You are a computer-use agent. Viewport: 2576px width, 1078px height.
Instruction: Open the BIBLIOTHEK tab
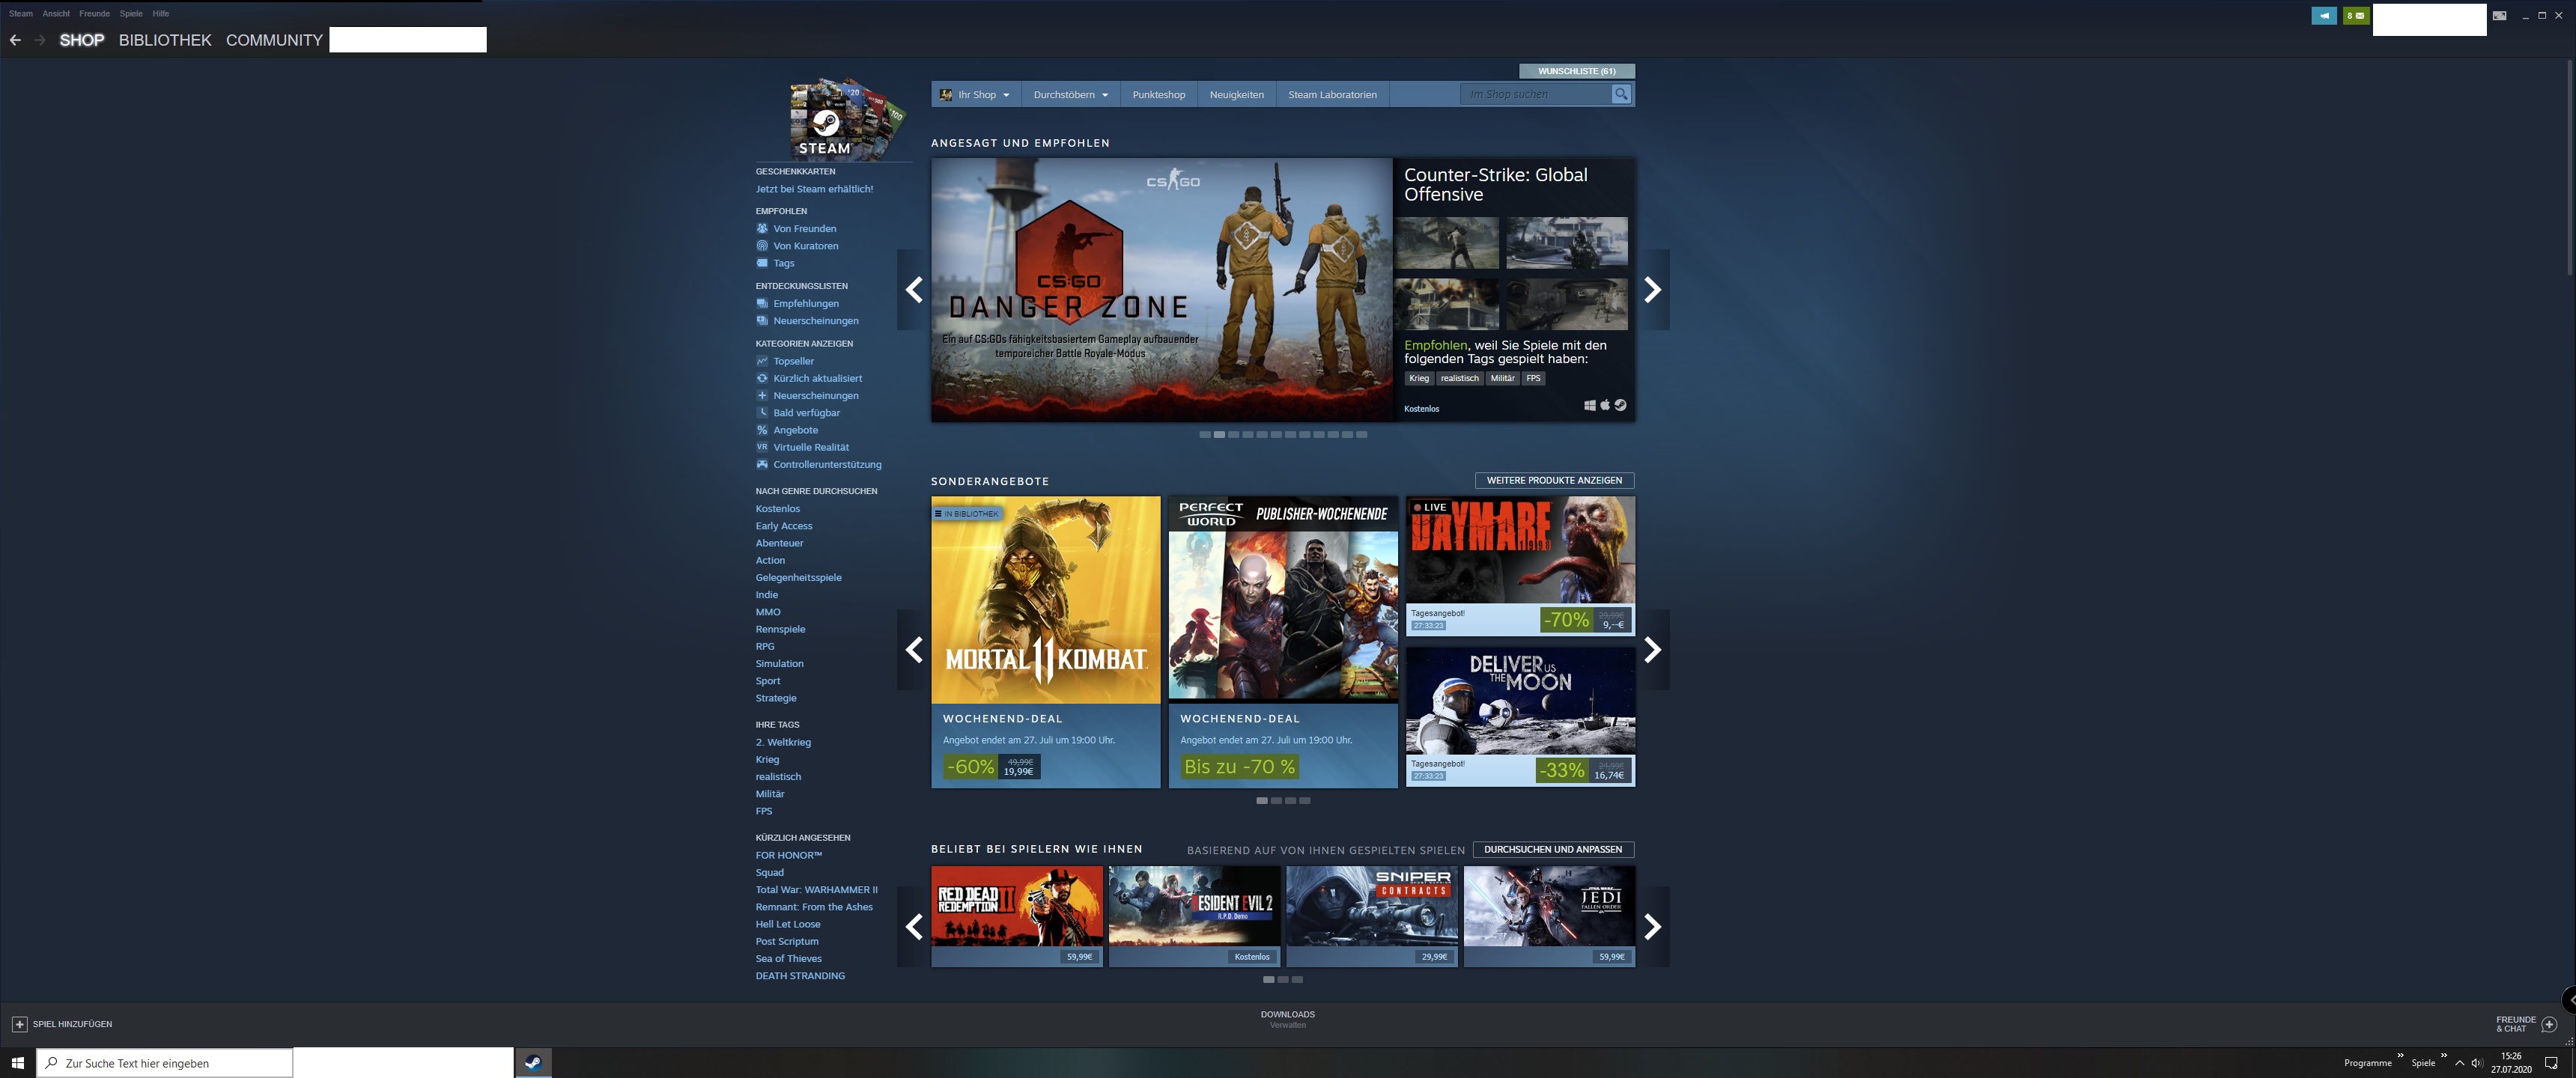coord(165,40)
